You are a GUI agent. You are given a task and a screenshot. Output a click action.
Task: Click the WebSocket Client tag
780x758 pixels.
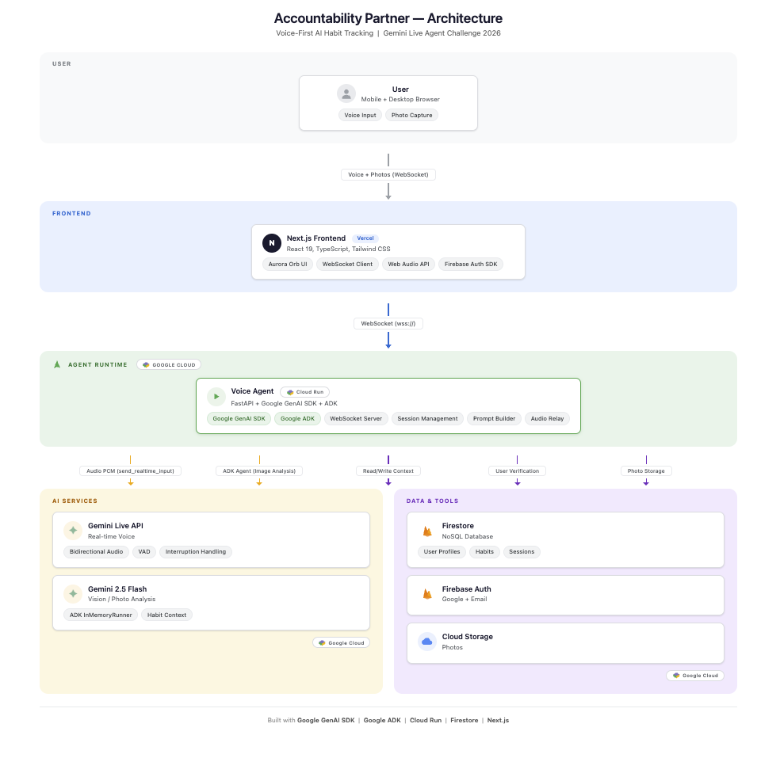pyautogui.click(x=347, y=264)
